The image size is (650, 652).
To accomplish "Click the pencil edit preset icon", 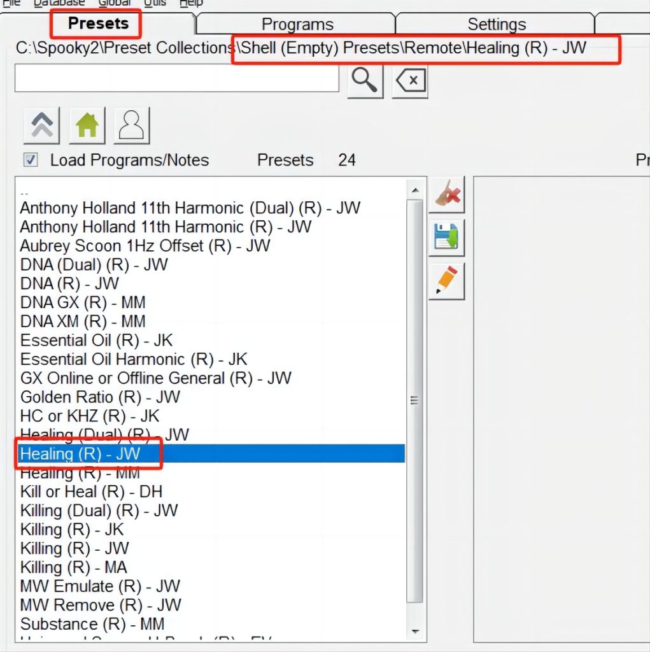I will 447,281.
